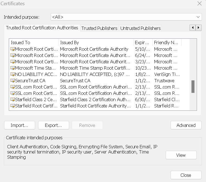
Task: Click the NO LIABILITY ACCEPTED certificate icon
Action: pos(13,74)
